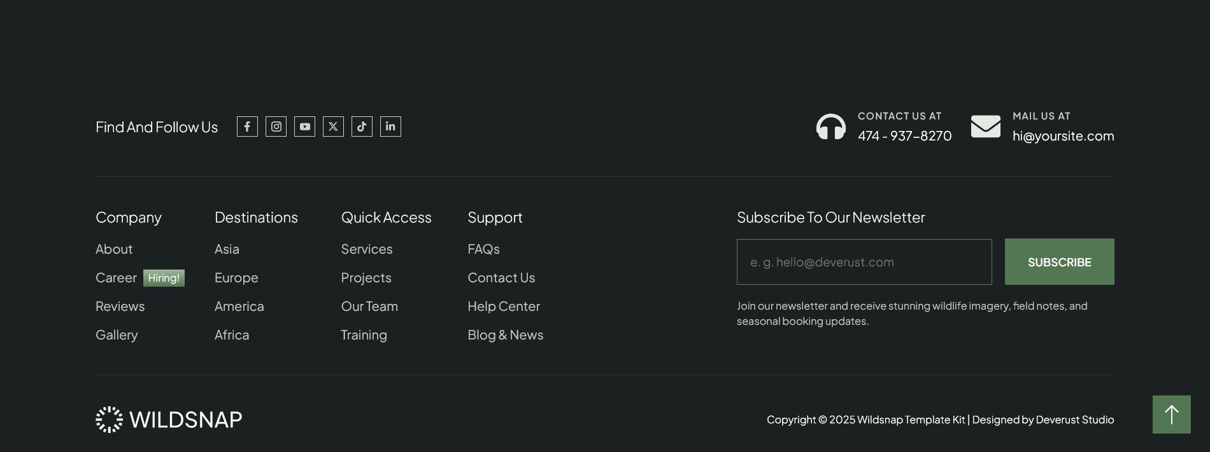Image resolution: width=1210 pixels, height=452 pixels.
Task: Click the Support column heading
Action: tap(495, 217)
